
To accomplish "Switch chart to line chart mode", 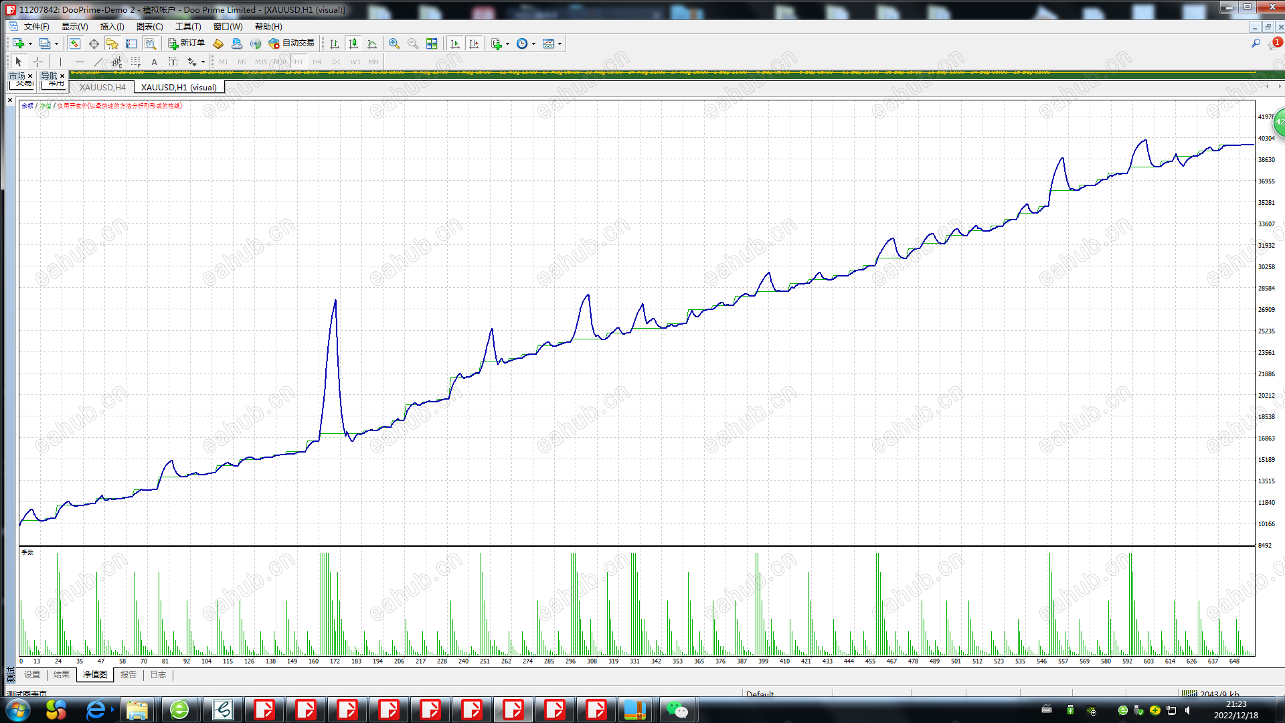I will 372,44.
